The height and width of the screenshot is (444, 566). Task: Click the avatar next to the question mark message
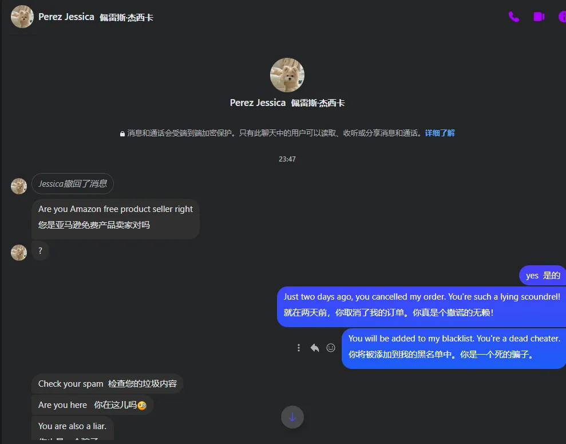(x=19, y=253)
